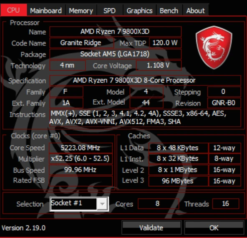Click the Validate button
The image size is (247, 238).
tap(151, 228)
